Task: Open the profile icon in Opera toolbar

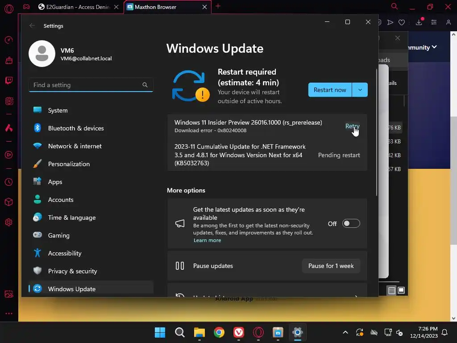Action: pyautogui.click(x=449, y=22)
